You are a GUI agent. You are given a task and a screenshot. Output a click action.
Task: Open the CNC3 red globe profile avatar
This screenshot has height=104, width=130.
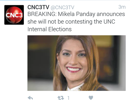[x=14, y=15]
